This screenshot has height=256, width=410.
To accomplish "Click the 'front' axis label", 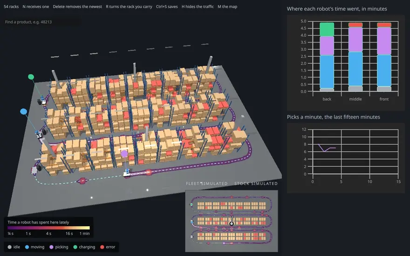I will click(x=384, y=99).
